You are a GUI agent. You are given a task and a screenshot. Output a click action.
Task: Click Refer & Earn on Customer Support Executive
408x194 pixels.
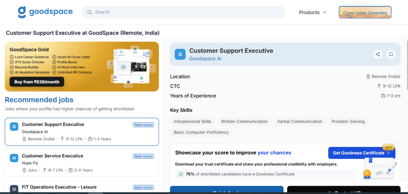click(x=143, y=125)
